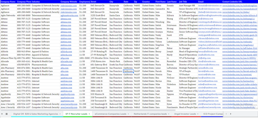Viewport: 258px width, 120px height.
Task: Select the SF IT Recruiter Leads tab
Action: click(76, 114)
